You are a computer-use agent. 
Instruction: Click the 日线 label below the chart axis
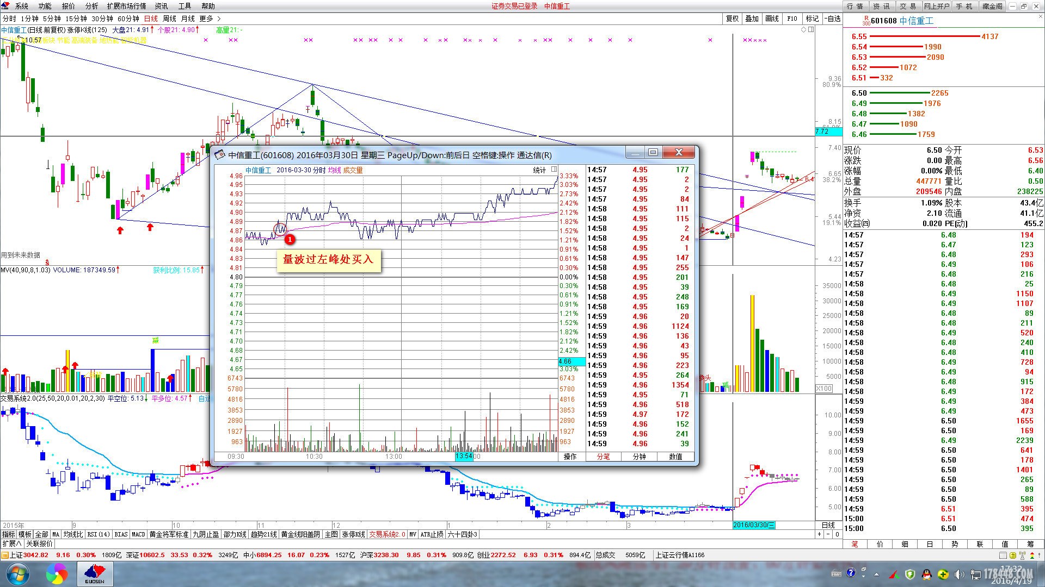tap(828, 525)
